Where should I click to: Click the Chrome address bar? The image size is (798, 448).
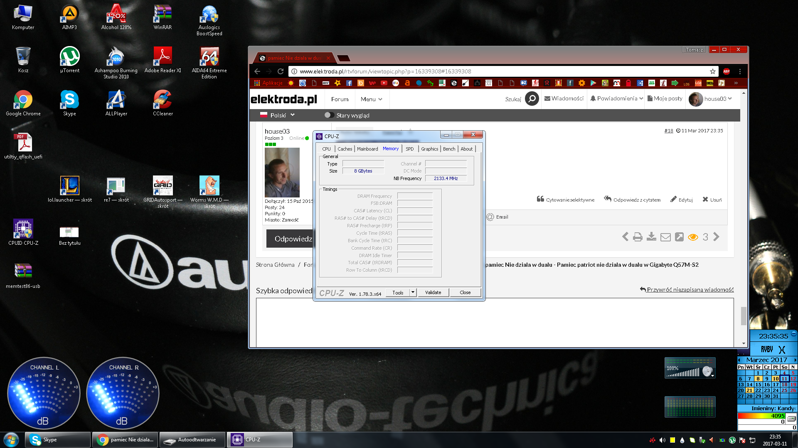[503, 71]
